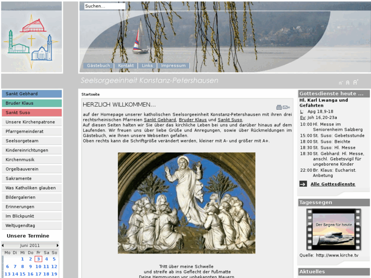The height and width of the screenshot is (278, 371).
Task: Open Unsere Kirchenpatrone menu entry
Action: tap(32, 122)
